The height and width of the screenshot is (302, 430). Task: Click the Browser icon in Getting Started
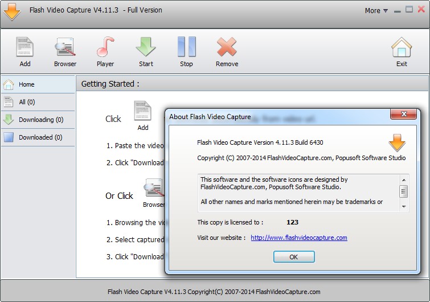(x=154, y=187)
